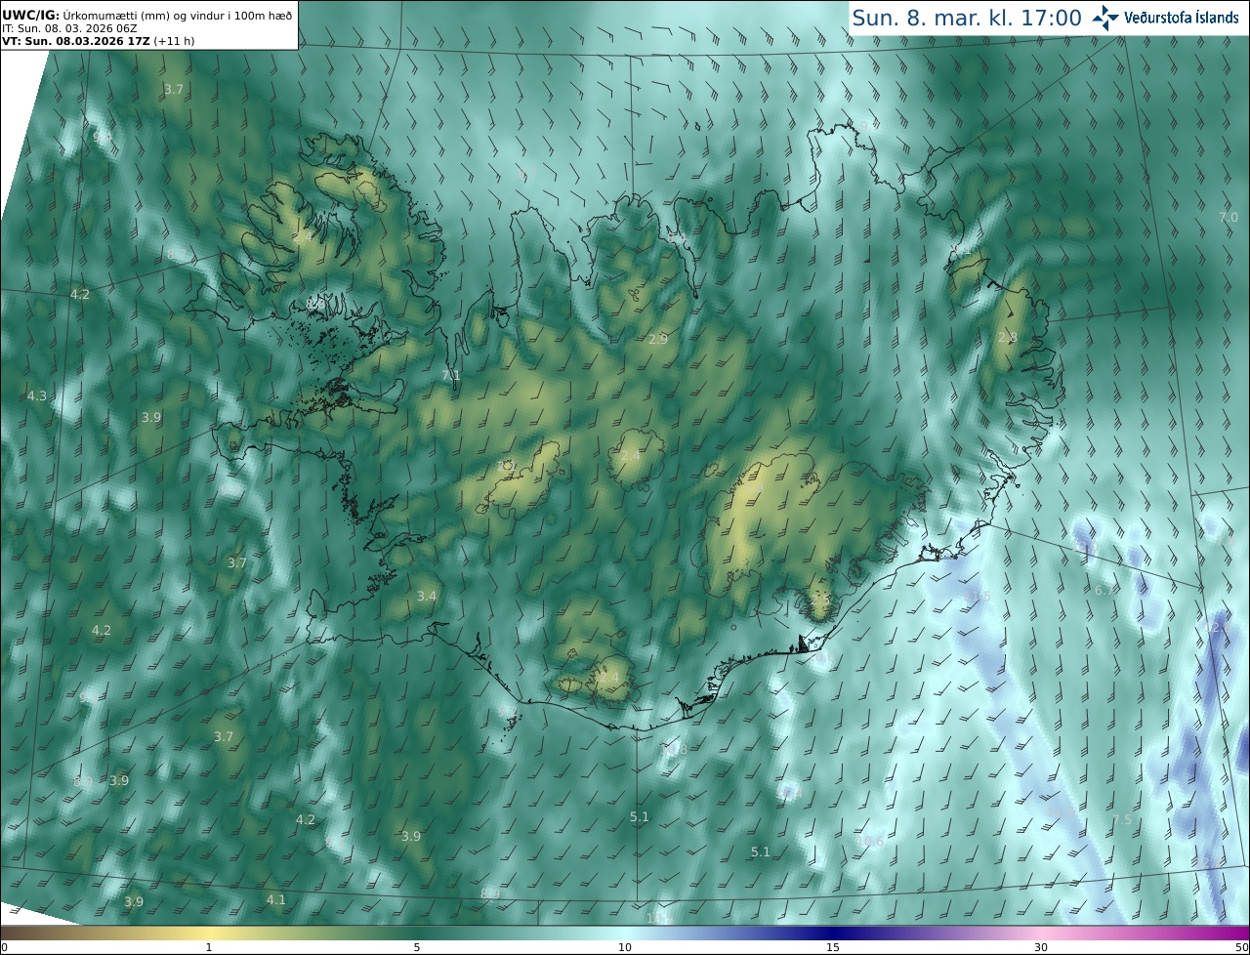The height and width of the screenshot is (955, 1250).
Task: Click the 4.3 value on the map
Action: (x=37, y=395)
